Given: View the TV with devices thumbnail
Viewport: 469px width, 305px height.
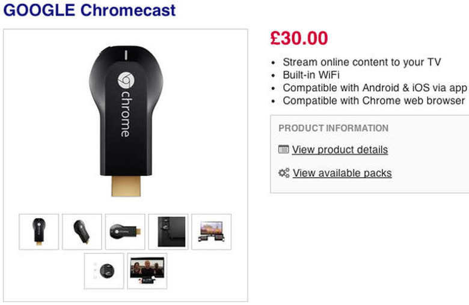Looking at the screenshot, I should click(212, 232).
